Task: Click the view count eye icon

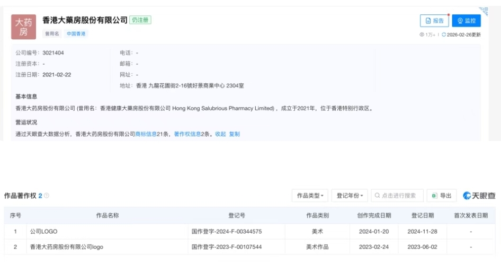Action: [422, 35]
